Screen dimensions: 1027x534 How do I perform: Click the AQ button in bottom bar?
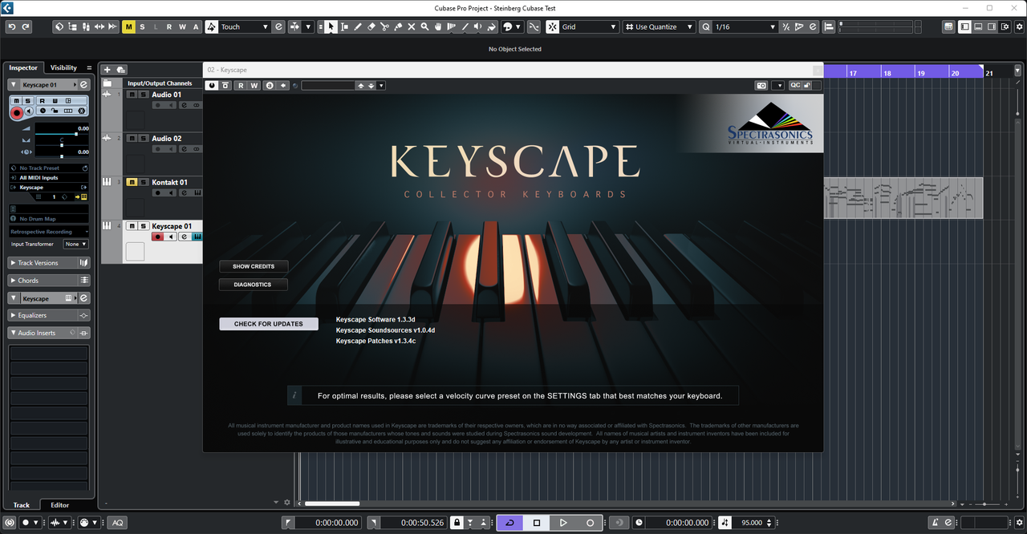[117, 523]
